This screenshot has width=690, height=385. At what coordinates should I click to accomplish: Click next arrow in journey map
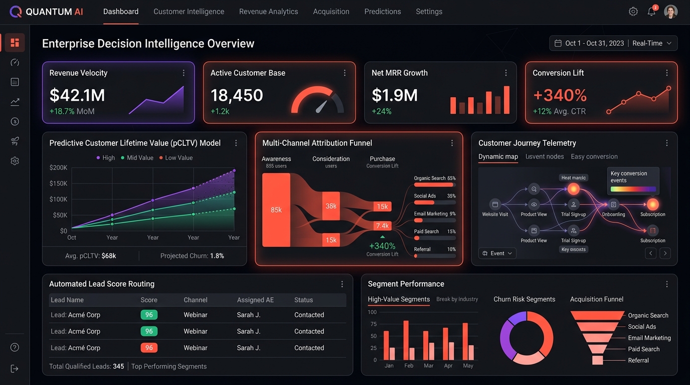coord(665,253)
